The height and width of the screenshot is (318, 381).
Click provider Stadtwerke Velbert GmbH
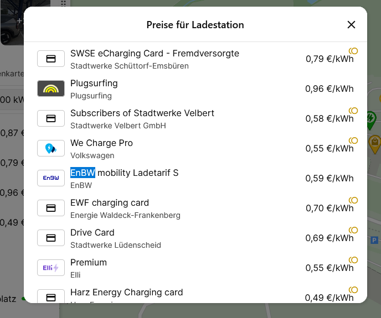(118, 126)
